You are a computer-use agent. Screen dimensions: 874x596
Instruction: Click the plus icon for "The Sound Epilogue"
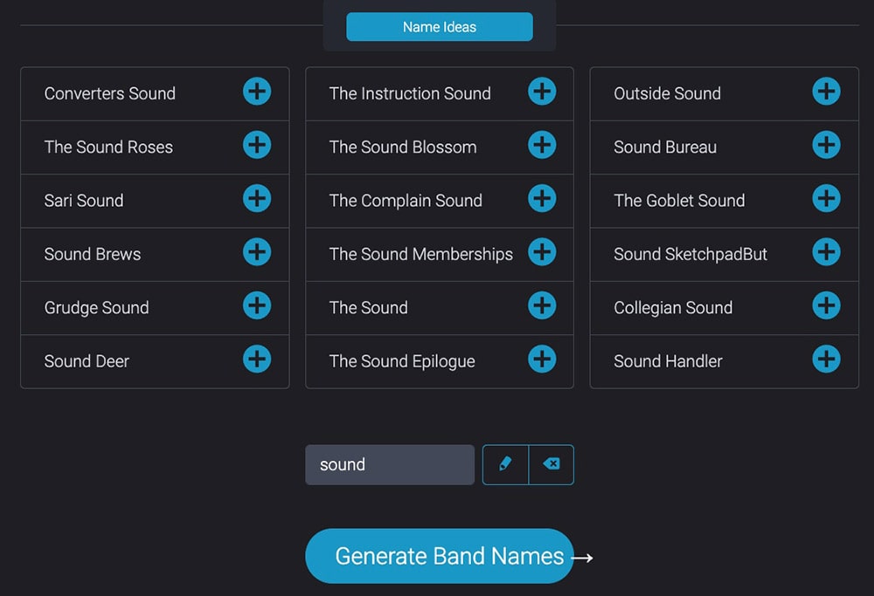pyautogui.click(x=542, y=359)
